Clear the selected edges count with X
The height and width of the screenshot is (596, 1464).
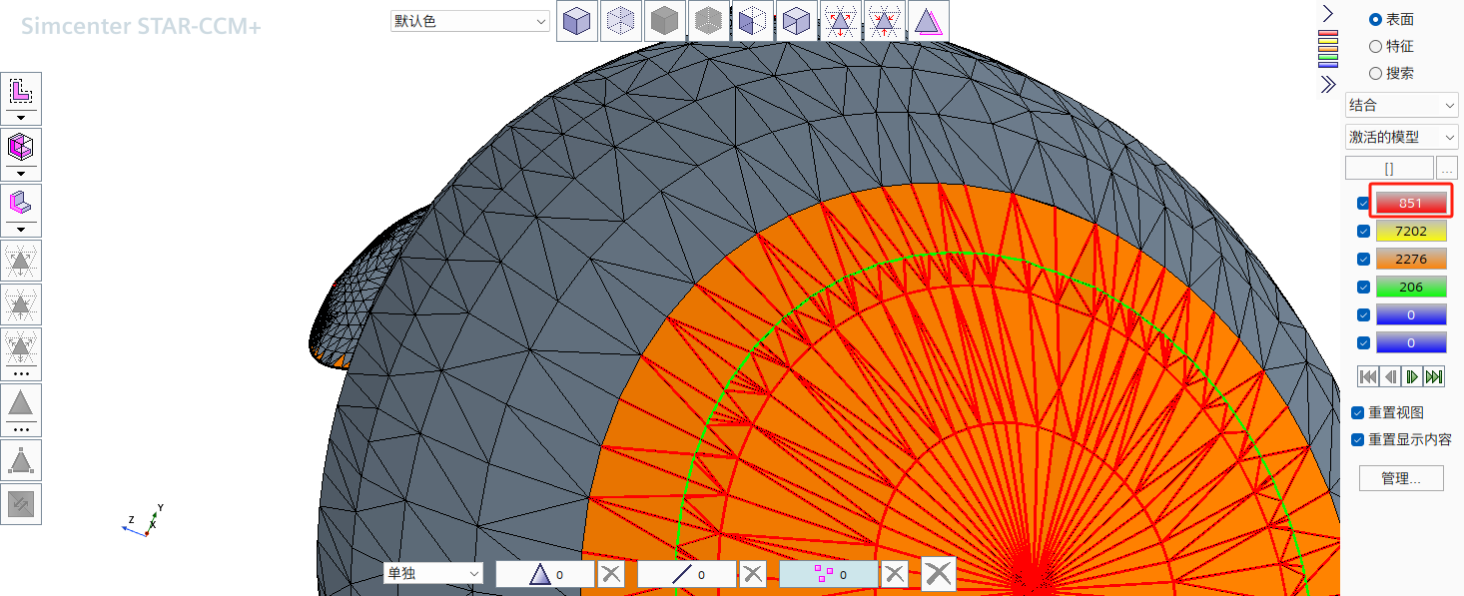click(x=752, y=574)
